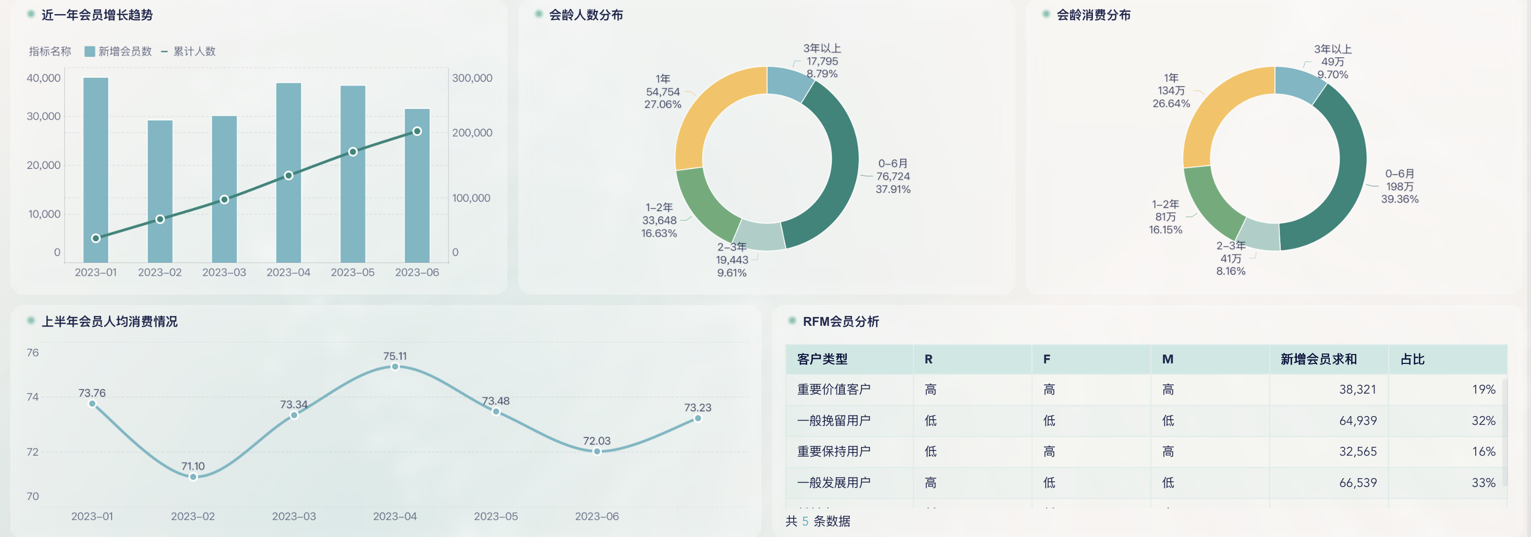Click the 2023-06 bar in the growth chart
This screenshot has height=537, width=1531.
(417, 184)
